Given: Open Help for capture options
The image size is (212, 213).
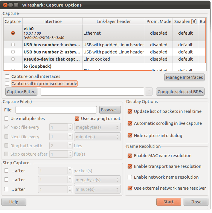Looking at the screenshot, I should pos(14,202).
